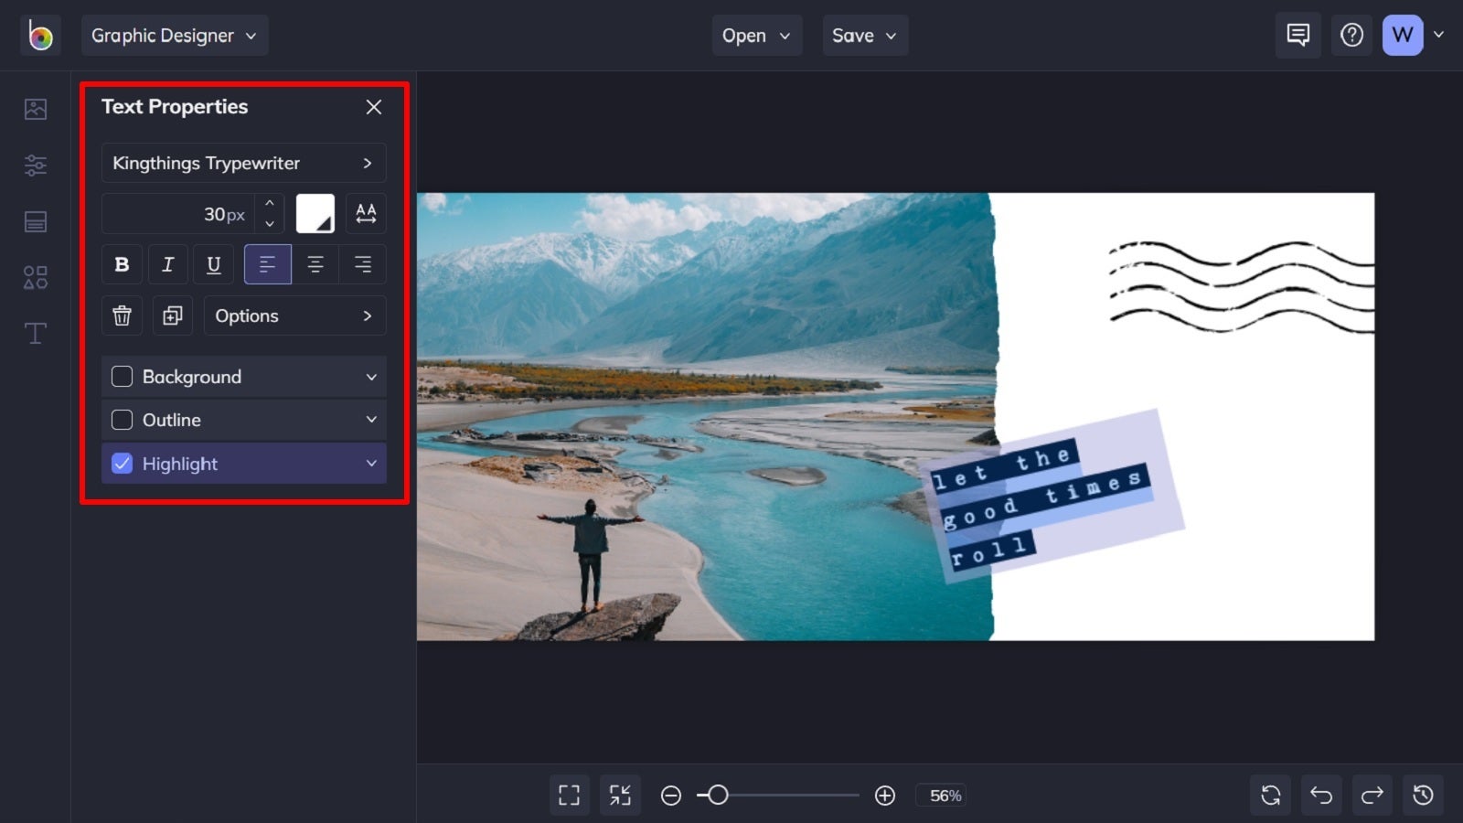Open version history with the clock icon
The width and height of the screenshot is (1463, 823).
1423,795
